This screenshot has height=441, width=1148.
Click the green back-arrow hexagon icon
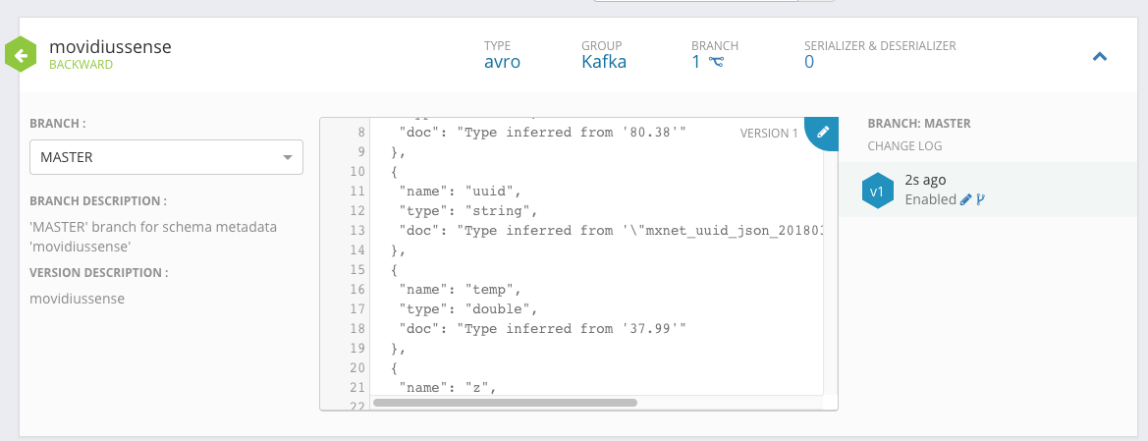click(x=21, y=54)
